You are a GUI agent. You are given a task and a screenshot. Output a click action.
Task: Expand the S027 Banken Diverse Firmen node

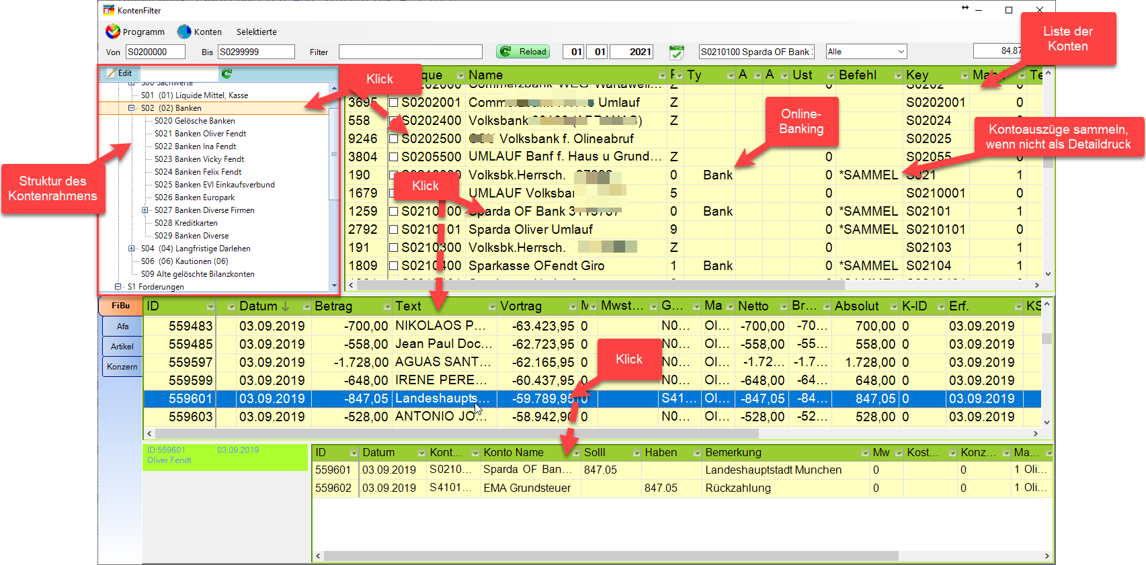pos(145,210)
